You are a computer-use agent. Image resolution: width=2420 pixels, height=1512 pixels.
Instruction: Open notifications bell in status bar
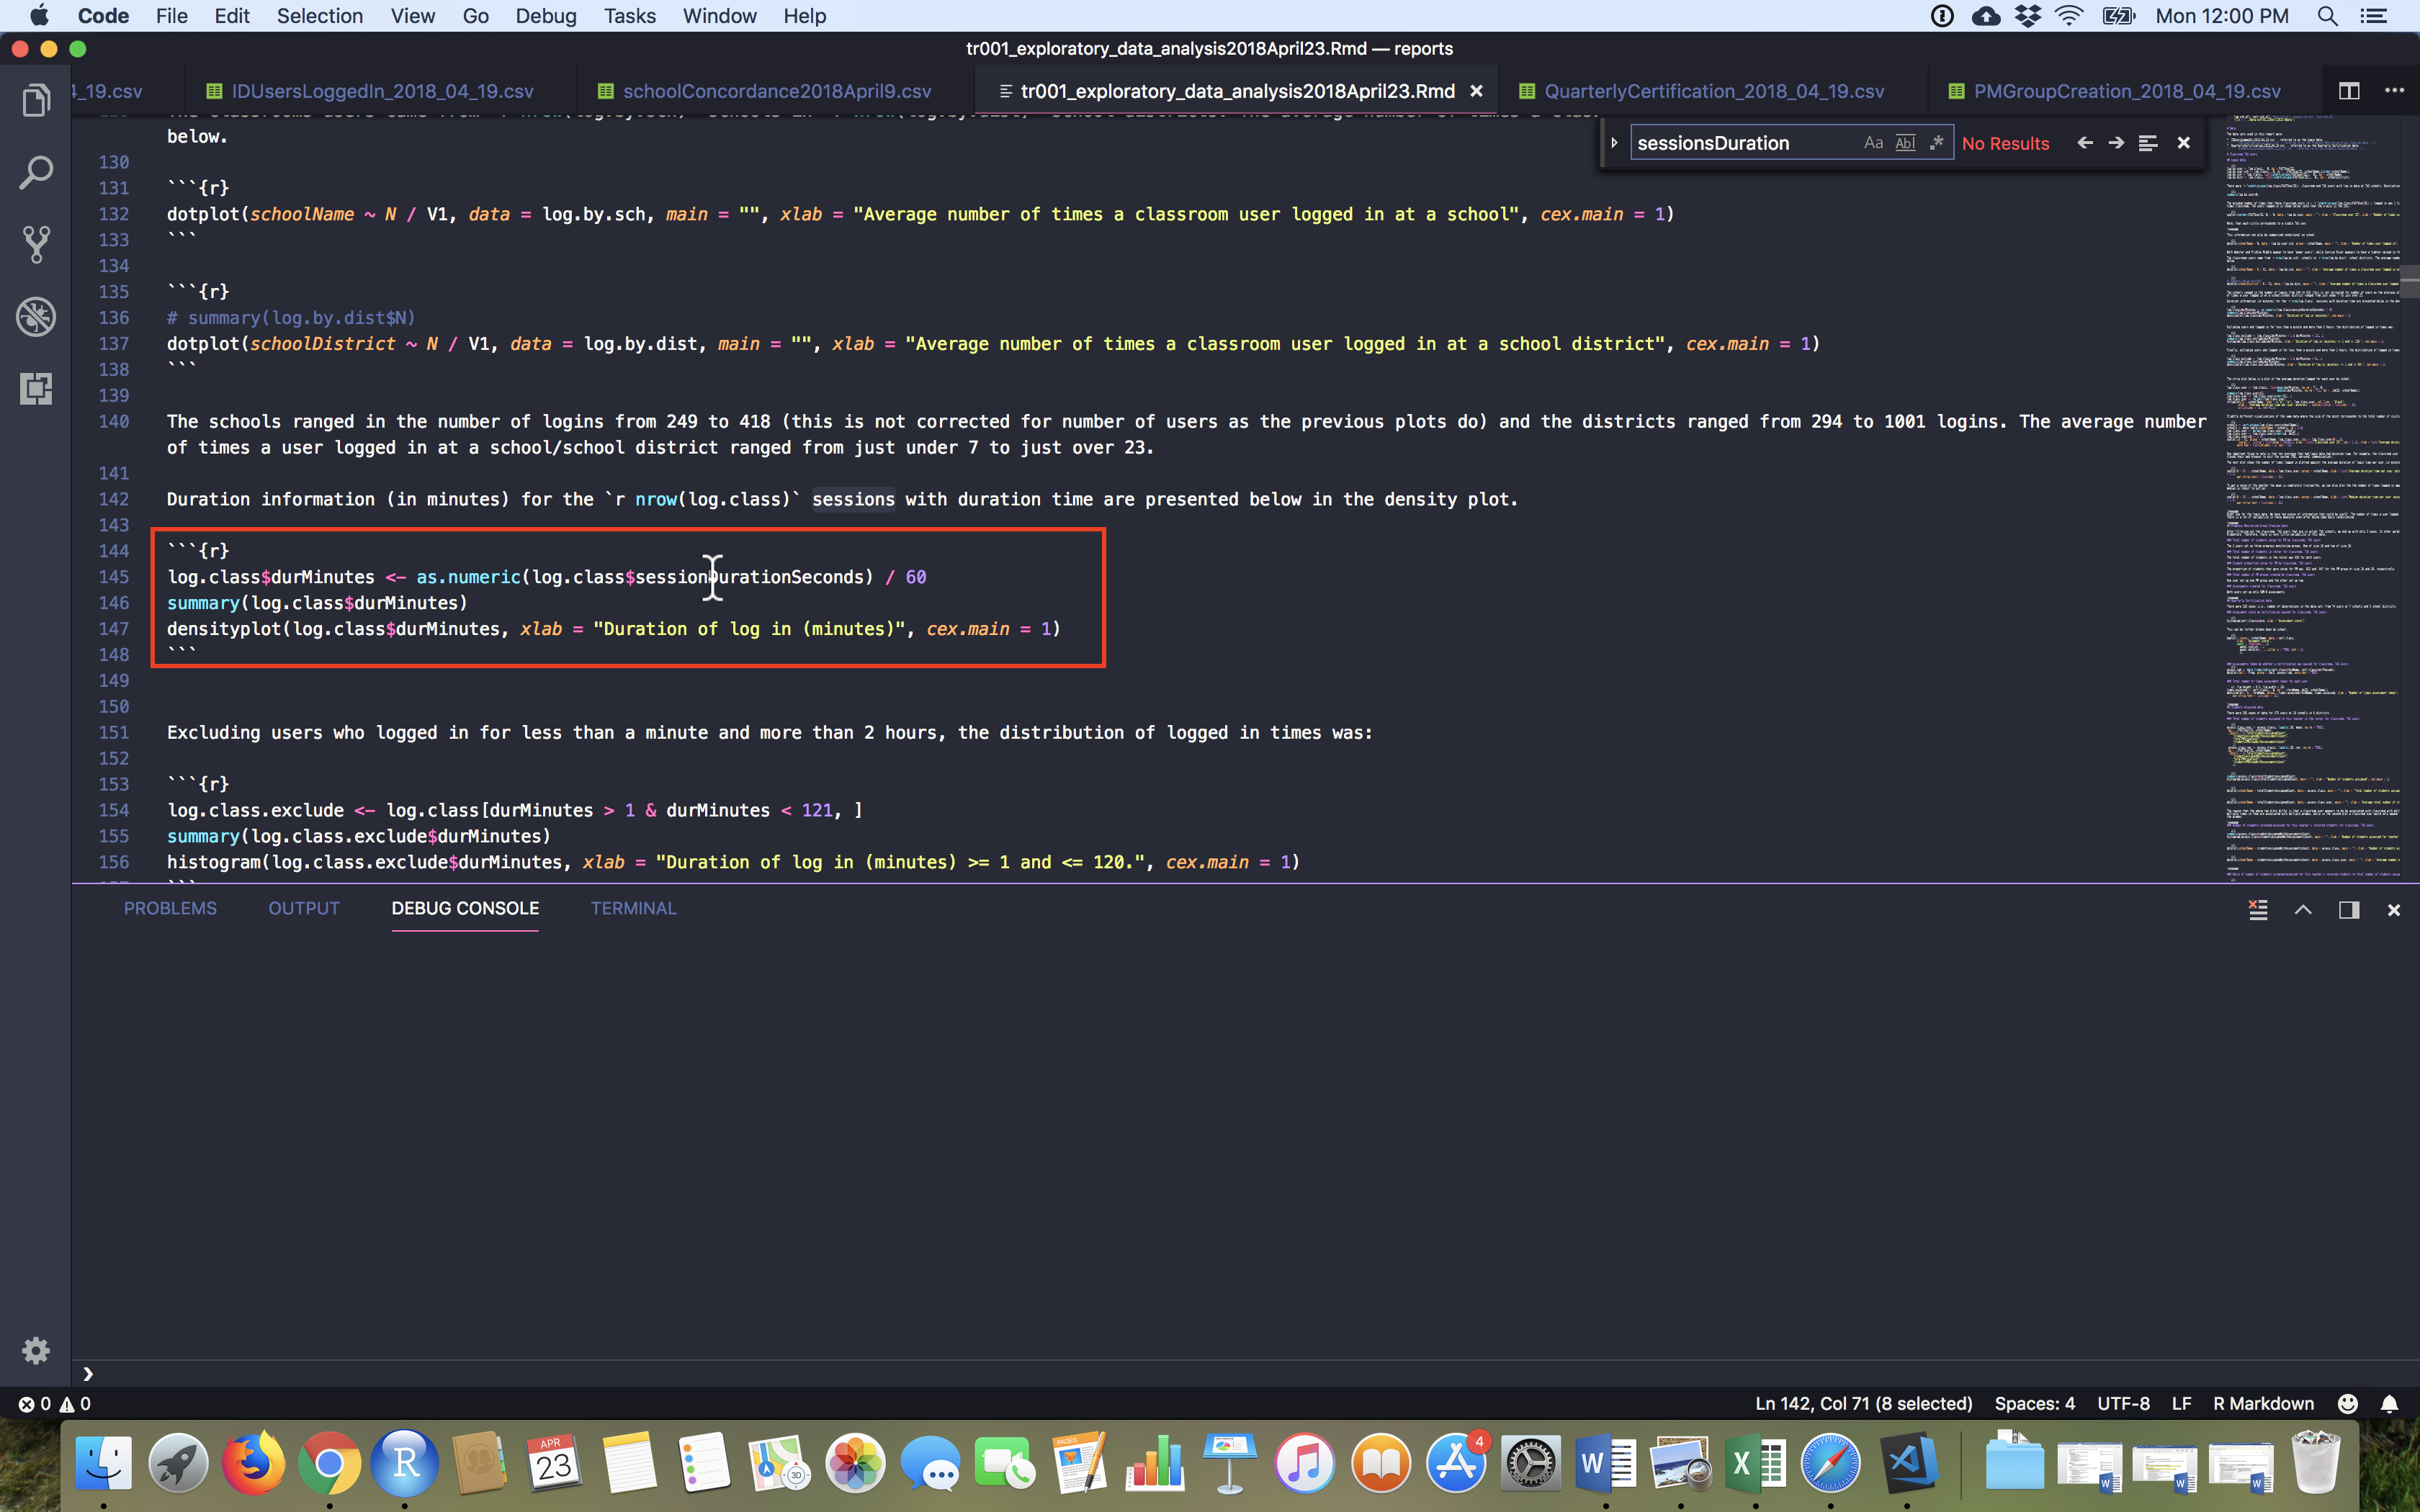click(x=2389, y=1403)
